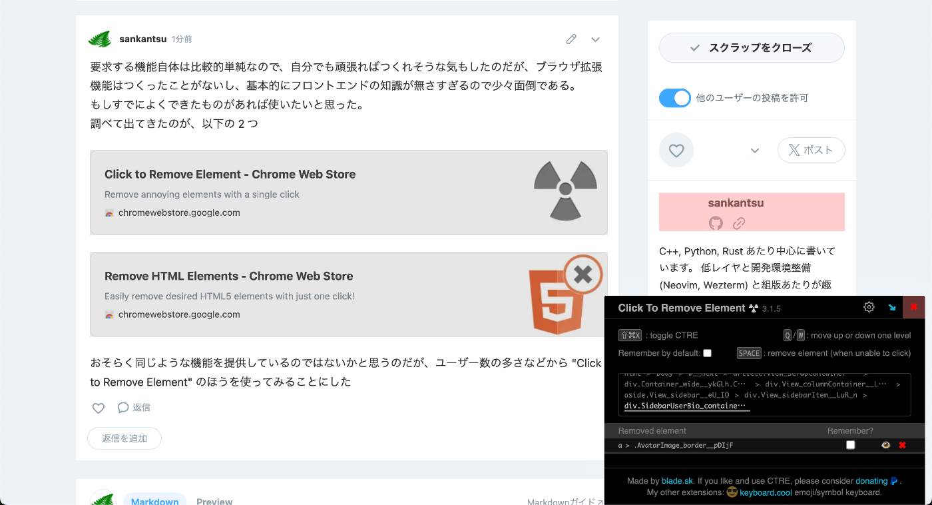Open CTRE settings gear icon
This screenshot has height=505, width=932.
[x=869, y=307]
